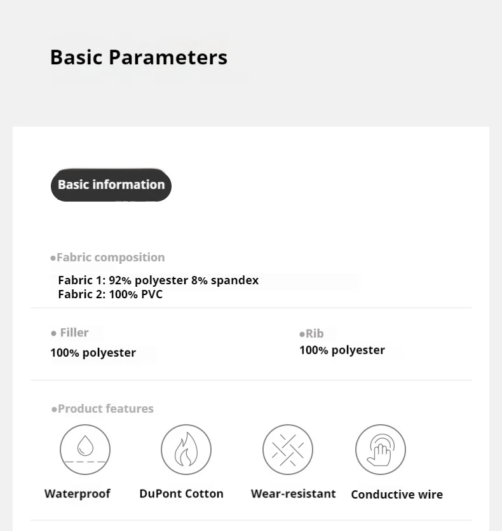Click the bullet before Filler
The image size is (502, 531).
click(x=53, y=334)
